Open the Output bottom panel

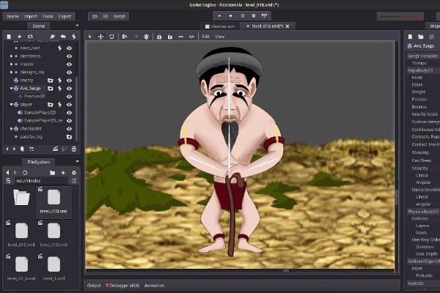(94, 286)
